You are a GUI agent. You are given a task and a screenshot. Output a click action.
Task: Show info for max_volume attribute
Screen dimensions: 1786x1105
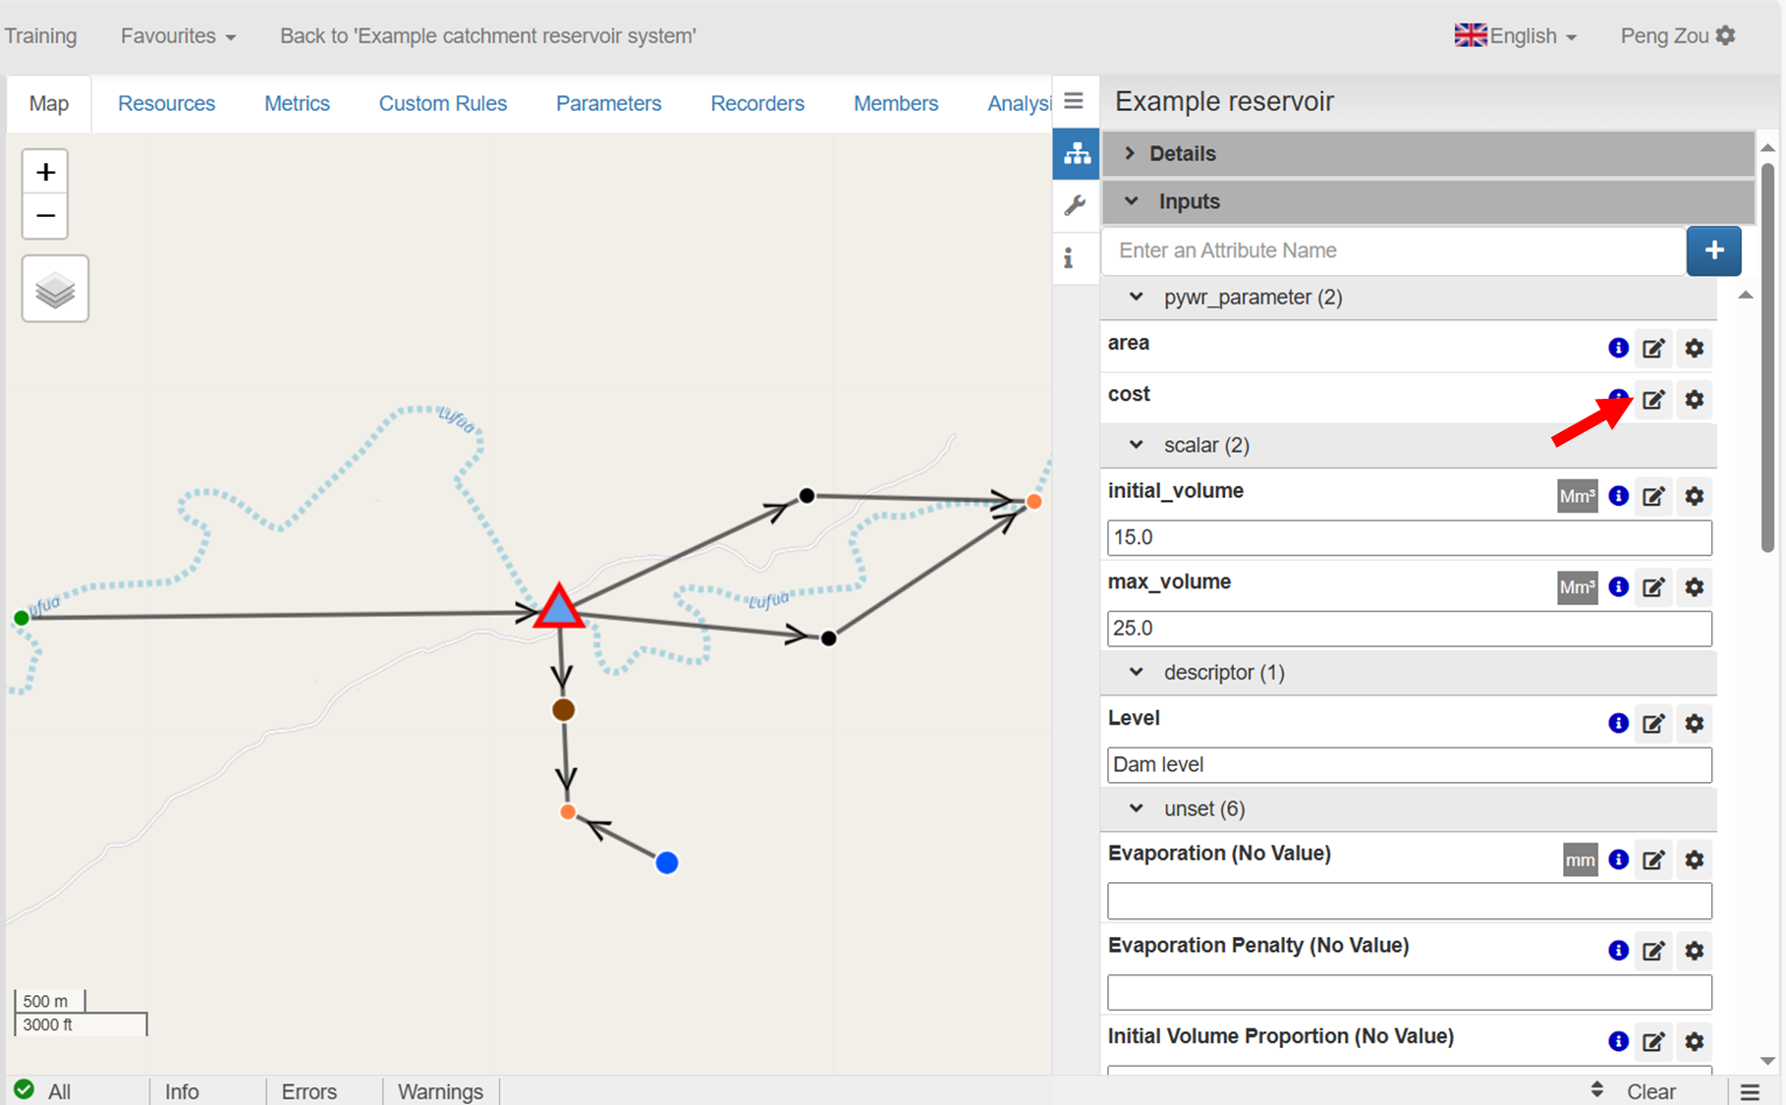[x=1618, y=587]
